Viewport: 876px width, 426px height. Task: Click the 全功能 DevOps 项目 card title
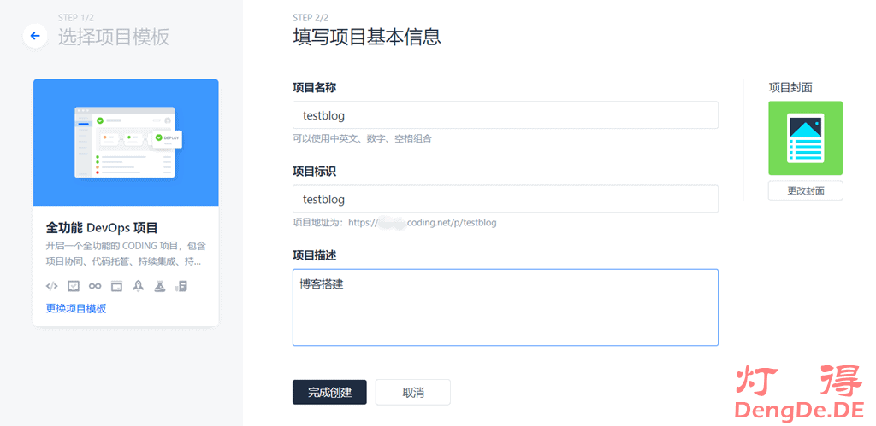pos(102,227)
